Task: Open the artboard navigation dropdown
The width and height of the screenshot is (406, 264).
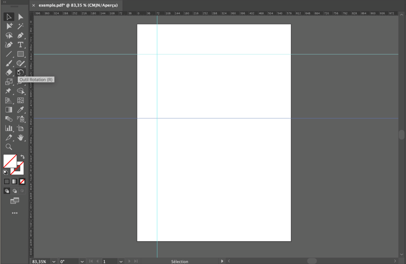Action: (121, 262)
